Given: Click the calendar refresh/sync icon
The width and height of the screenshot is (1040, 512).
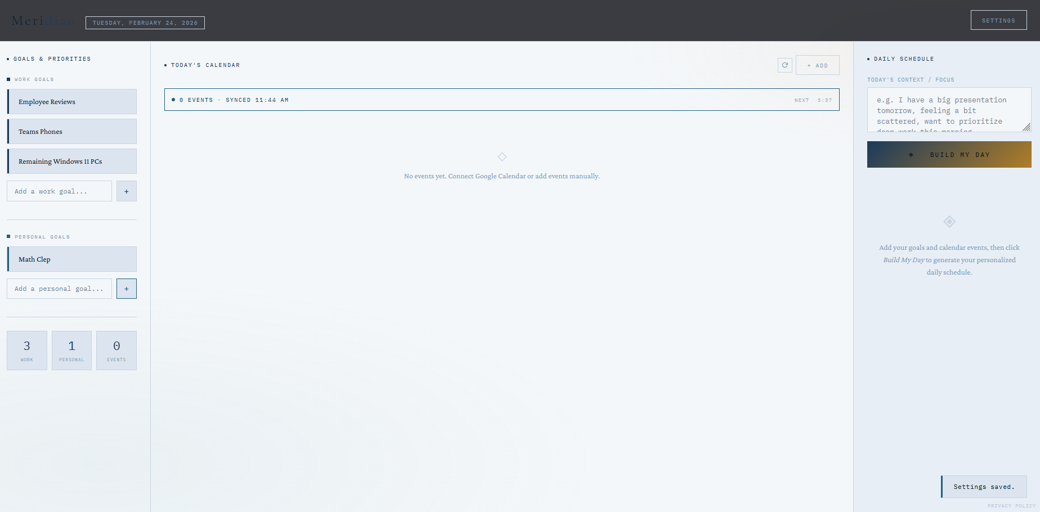Looking at the screenshot, I should click(x=785, y=65).
